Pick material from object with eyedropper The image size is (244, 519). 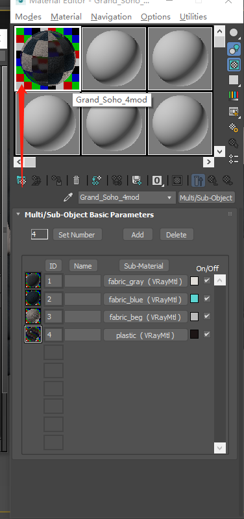pos(68,198)
